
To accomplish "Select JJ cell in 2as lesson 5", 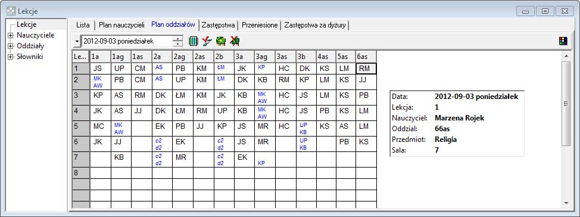I will click(x=203, y=128).
